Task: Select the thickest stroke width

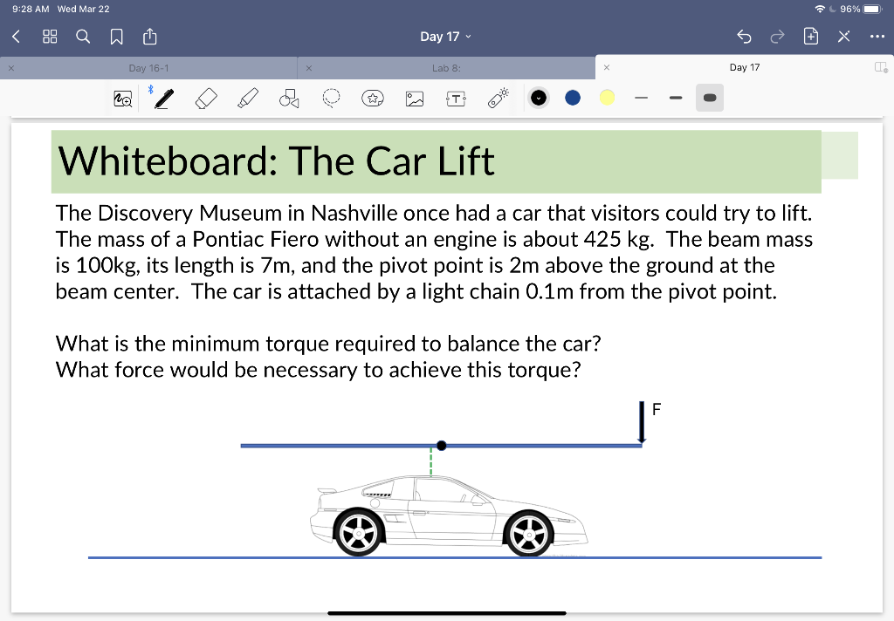Action: tap(710, 98)
